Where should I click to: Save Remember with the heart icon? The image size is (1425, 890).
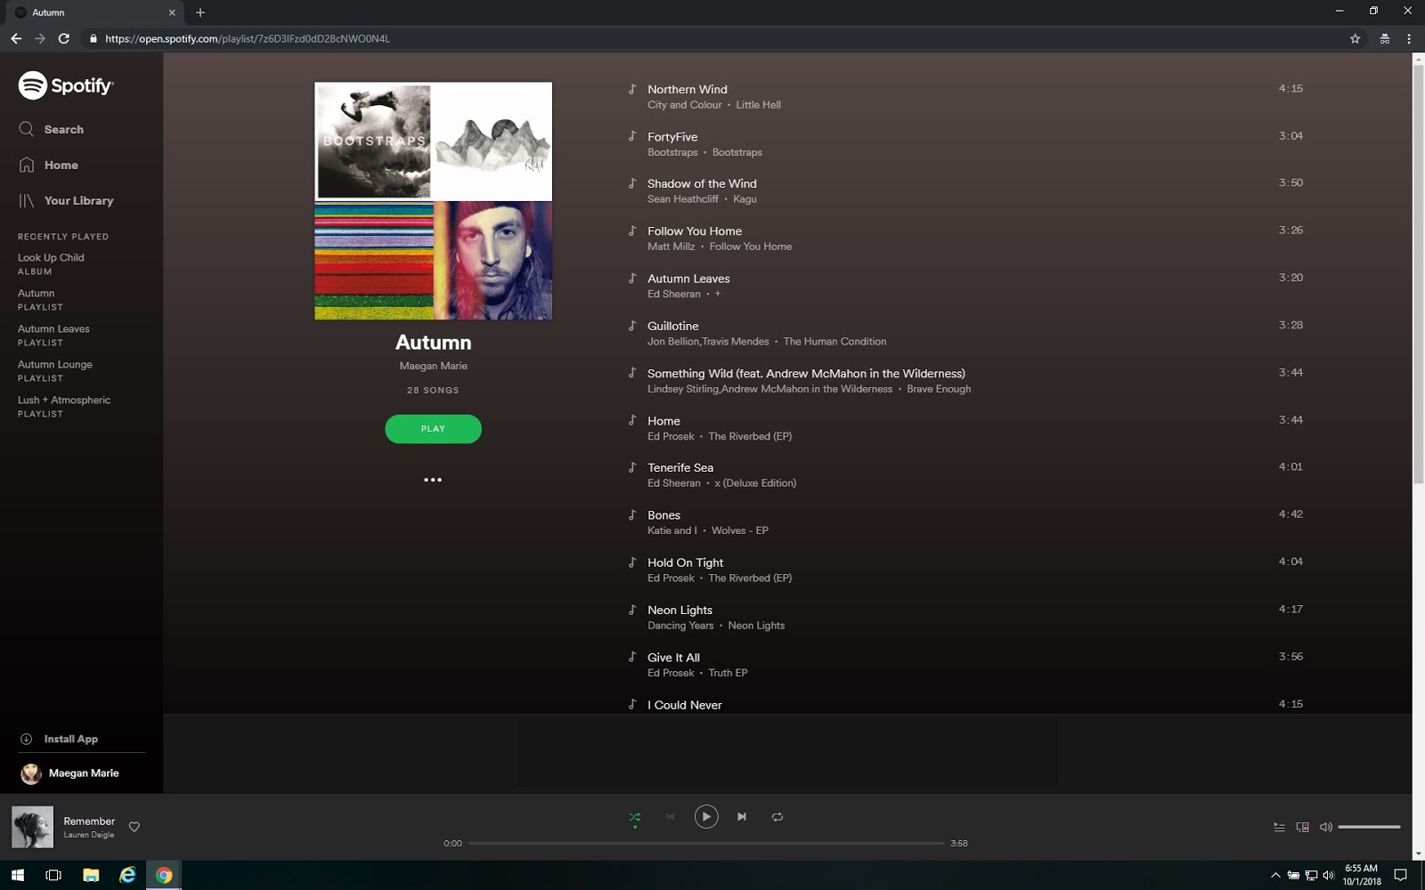pyautogui.click(x=134, y=827)
